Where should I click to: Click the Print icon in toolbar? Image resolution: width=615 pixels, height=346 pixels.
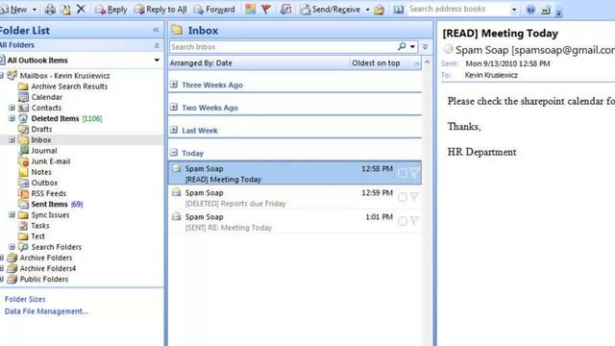click(50, 9)
